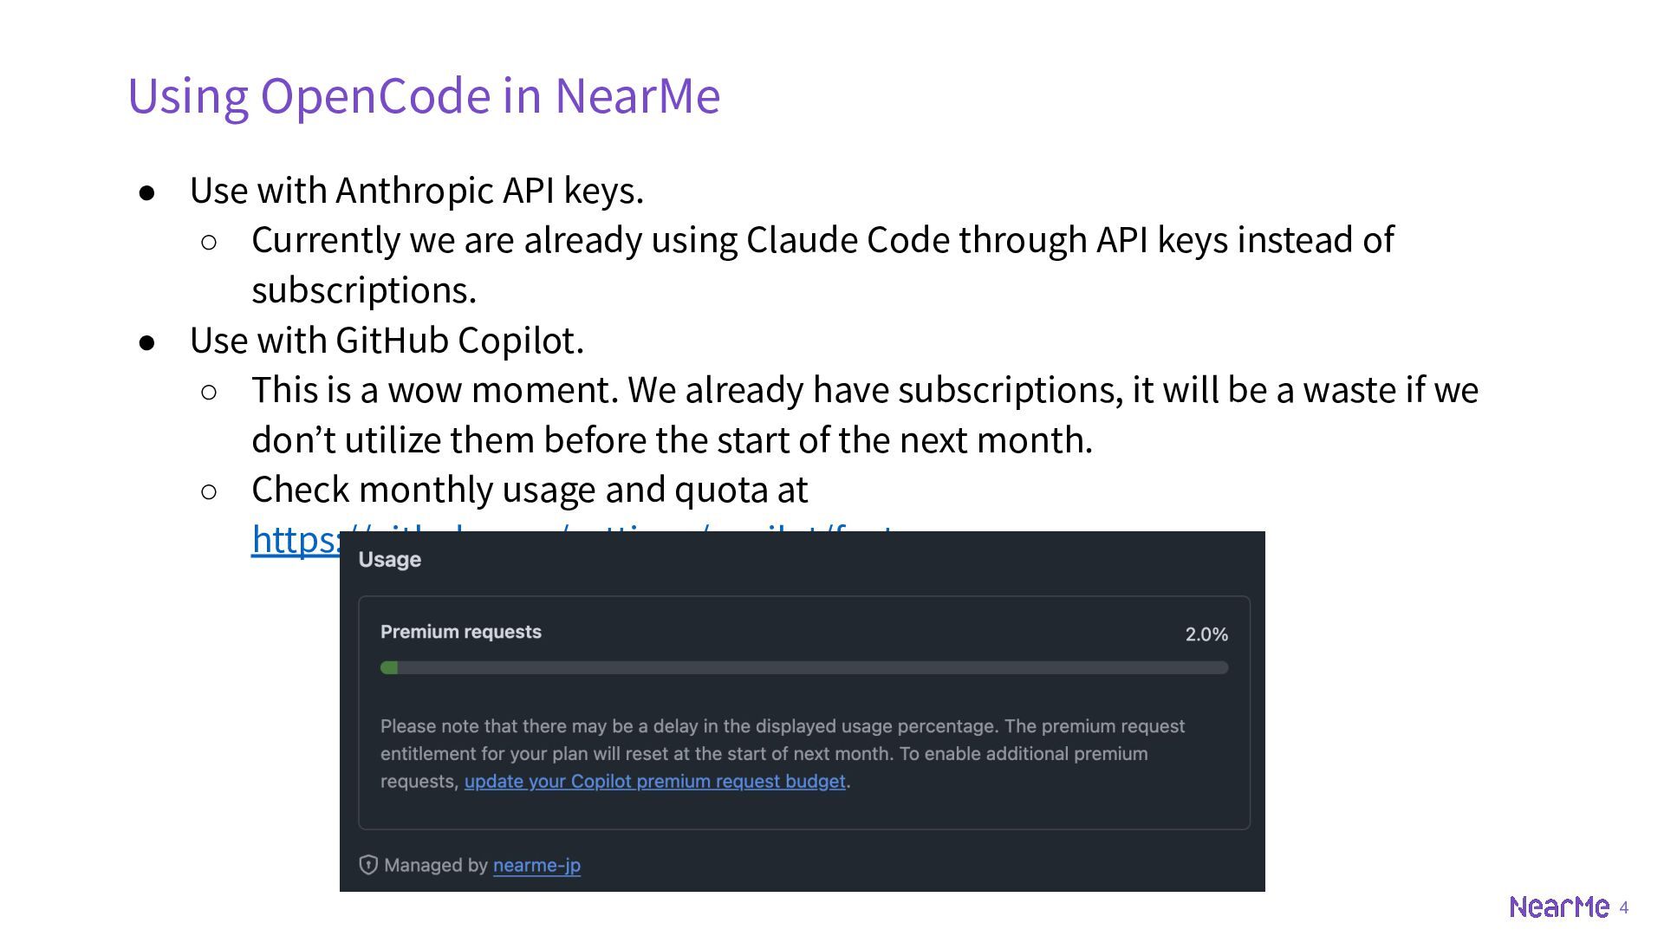
Task: Open "update your Copilot premium request budget" link
Action: pos(654,781)
